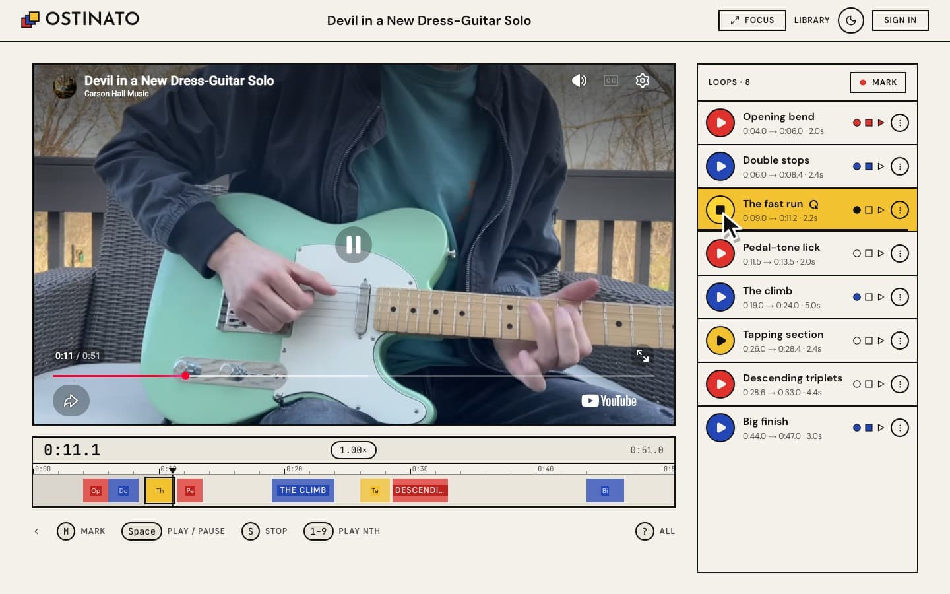Click the YouTube red progress scrubber
This screenshot has height=594, width=950.
(x=186, y=376)
